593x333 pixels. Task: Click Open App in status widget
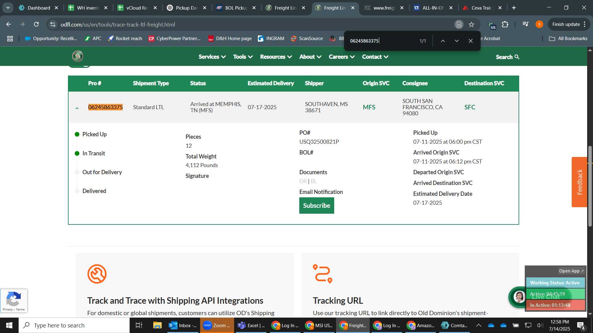coord(571,271)
